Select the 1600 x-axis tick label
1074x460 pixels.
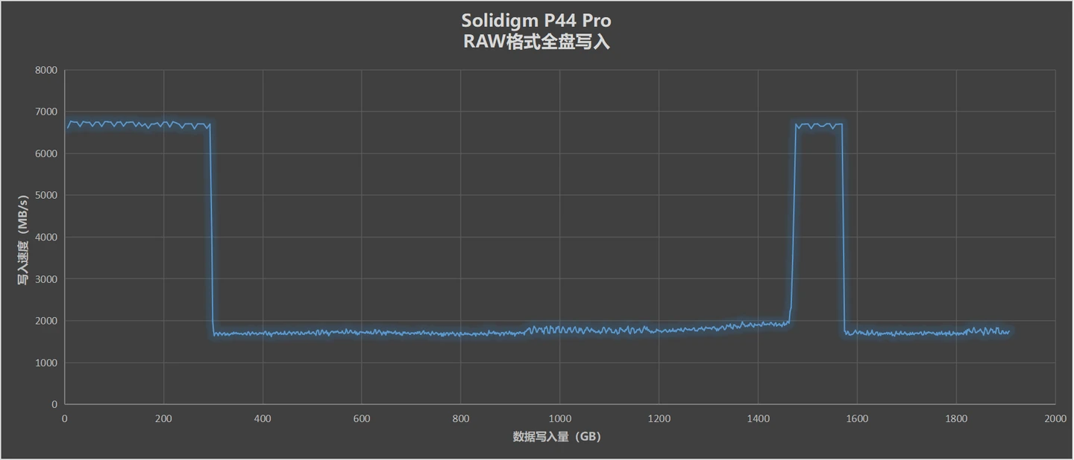(857, 419)
